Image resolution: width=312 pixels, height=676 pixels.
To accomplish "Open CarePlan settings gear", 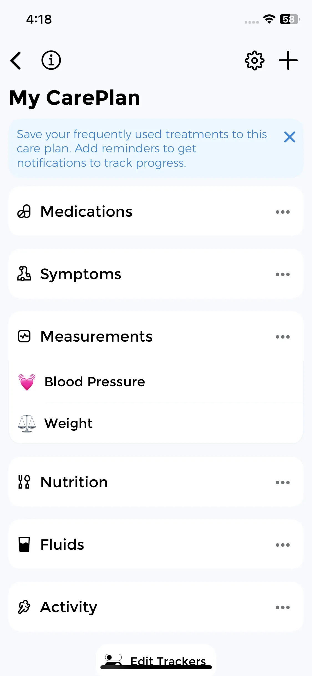I will 254,60.
